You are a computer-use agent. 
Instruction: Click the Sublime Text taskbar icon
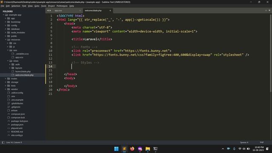click(124, 149)
